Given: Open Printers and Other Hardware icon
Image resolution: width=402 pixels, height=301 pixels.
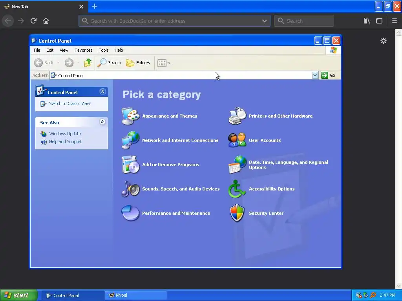Looking at the screenshot, I should coord(237,116).
